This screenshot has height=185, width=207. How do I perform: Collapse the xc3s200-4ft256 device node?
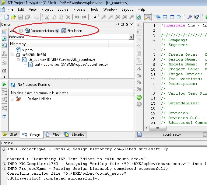(12, 55)
